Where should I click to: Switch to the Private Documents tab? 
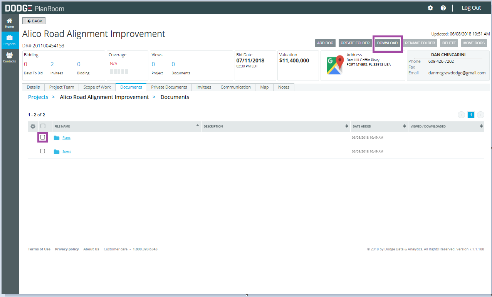(x=169, y=87)
